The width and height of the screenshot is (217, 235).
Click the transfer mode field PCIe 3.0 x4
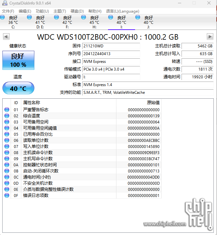click(x=111, y=69)
